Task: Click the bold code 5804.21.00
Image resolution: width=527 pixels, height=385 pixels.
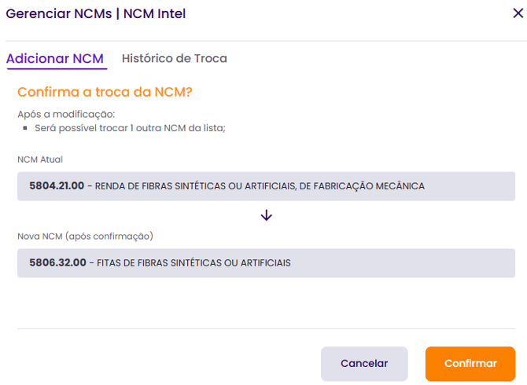Action: pos(57,186)
